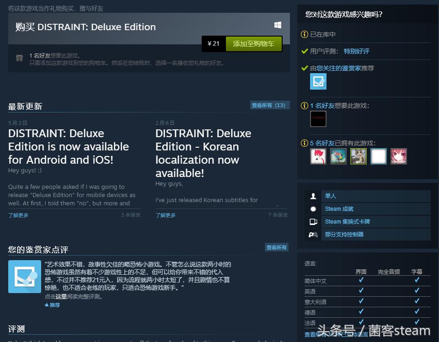Click the 字幕 column header
Viewport: 439px width, 342px height.
tap(417, 272)
